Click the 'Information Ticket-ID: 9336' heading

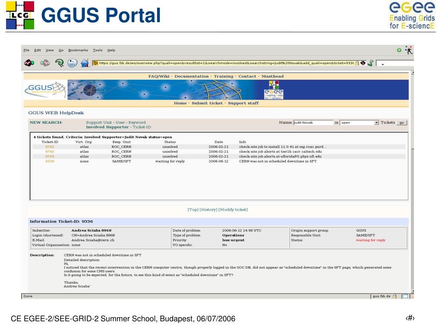point(61,222)
